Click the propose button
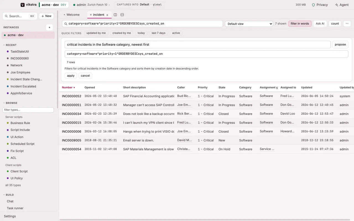This screenshot has height=221, width=354. point(340,44)
